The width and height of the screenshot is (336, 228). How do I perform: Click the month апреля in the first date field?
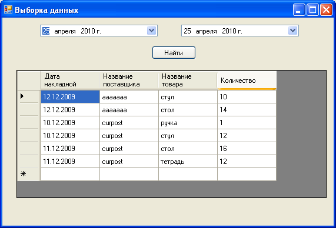pyautogui.click(x=65, y=31)
